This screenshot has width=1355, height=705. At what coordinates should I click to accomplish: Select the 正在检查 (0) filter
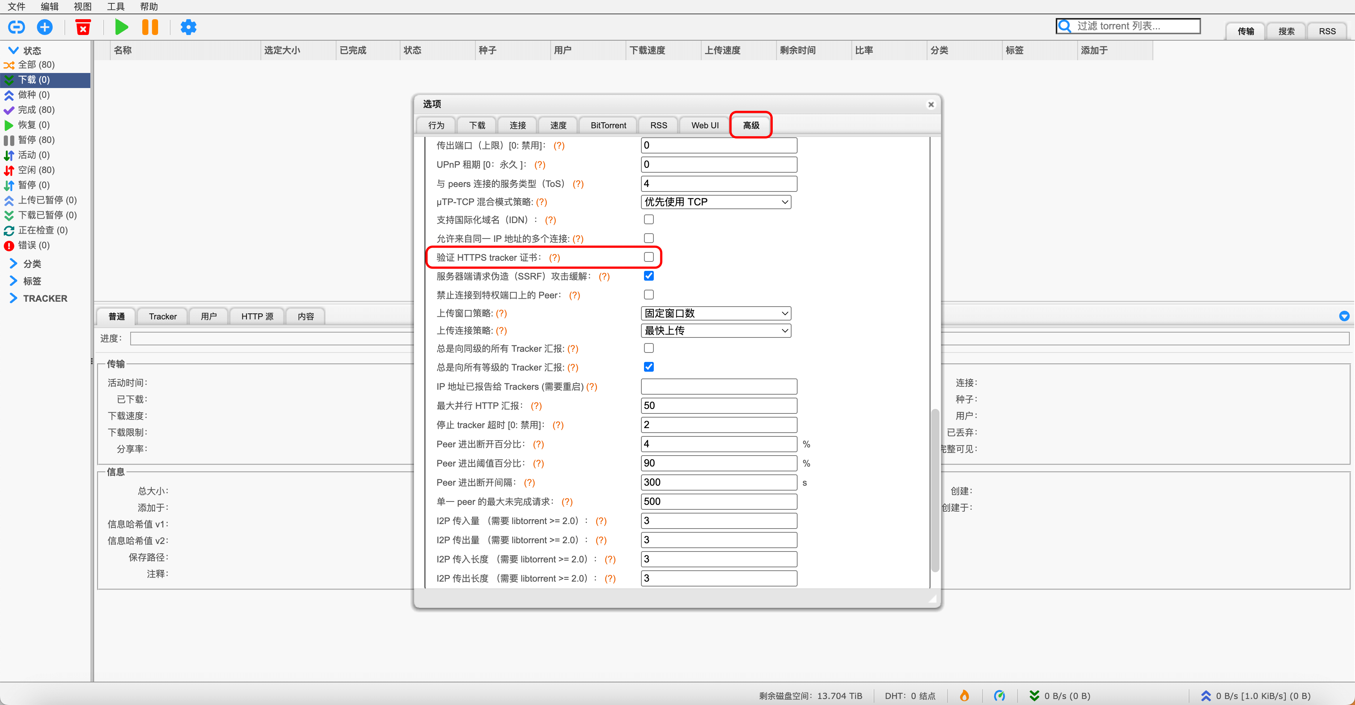tap(45, 230)
